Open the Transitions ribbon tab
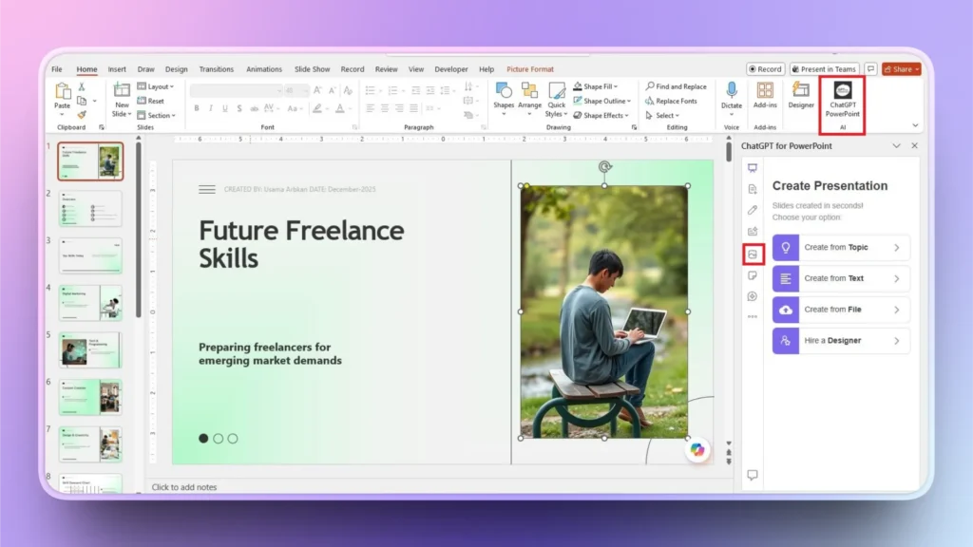The width and height of the screenshot is (973, 547). pos(217,68)
